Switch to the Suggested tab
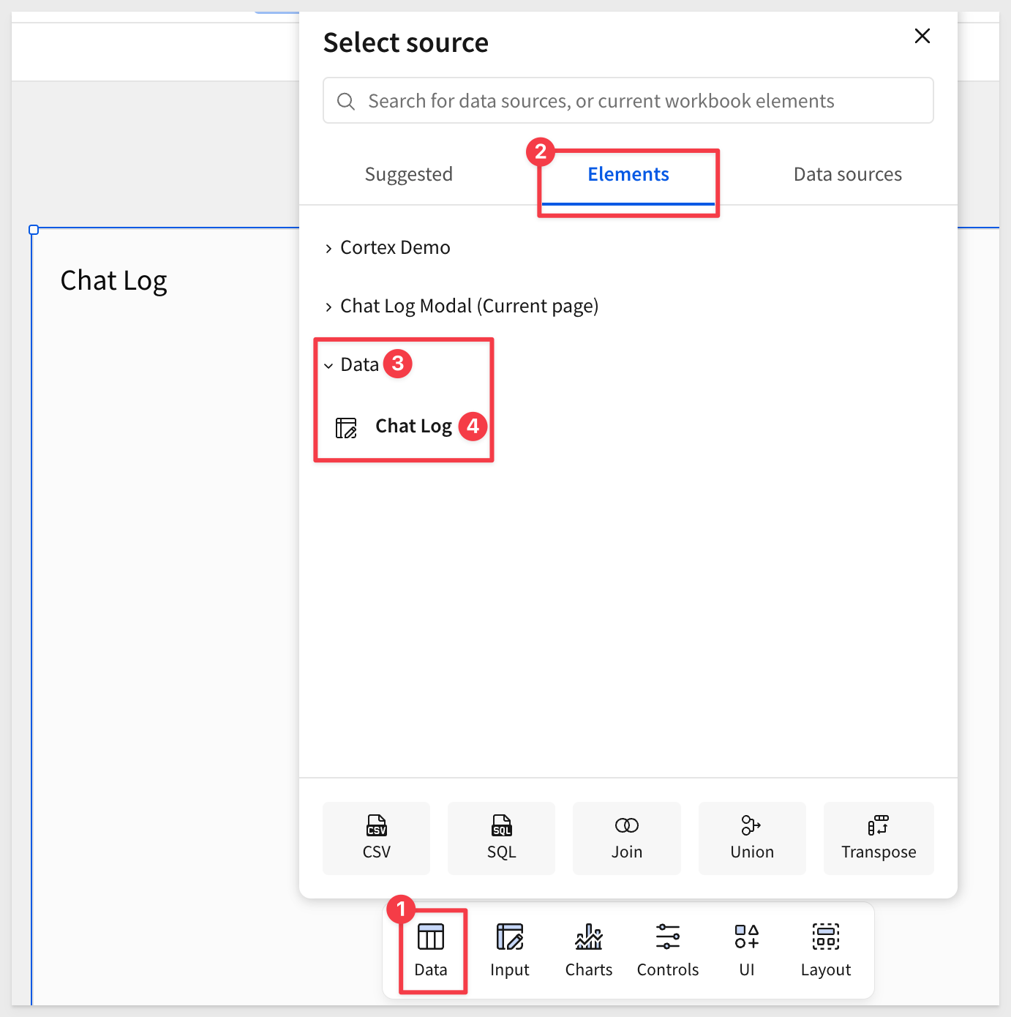 [x=408, y=175]
